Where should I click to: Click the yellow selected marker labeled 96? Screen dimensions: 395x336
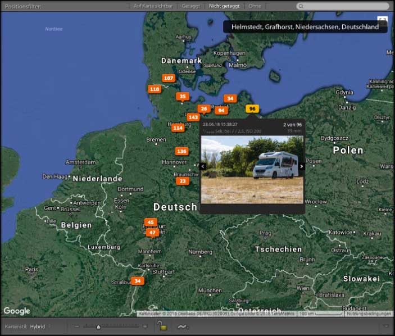(x=252, y=109)
